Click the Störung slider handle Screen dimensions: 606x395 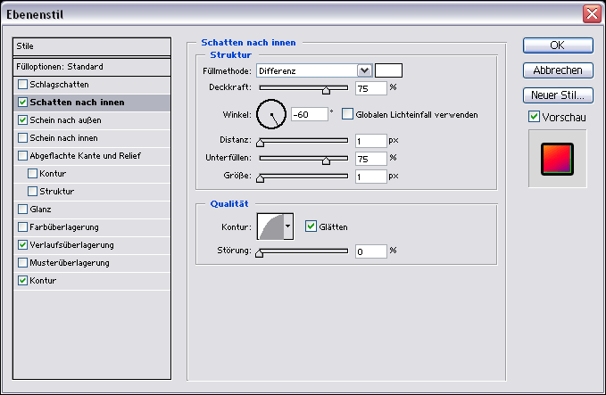click(x=260, y=253)
